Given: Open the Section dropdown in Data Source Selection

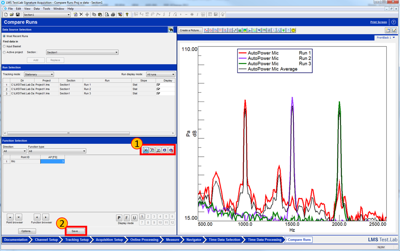Looking at the screenshot, I should 82,52.
